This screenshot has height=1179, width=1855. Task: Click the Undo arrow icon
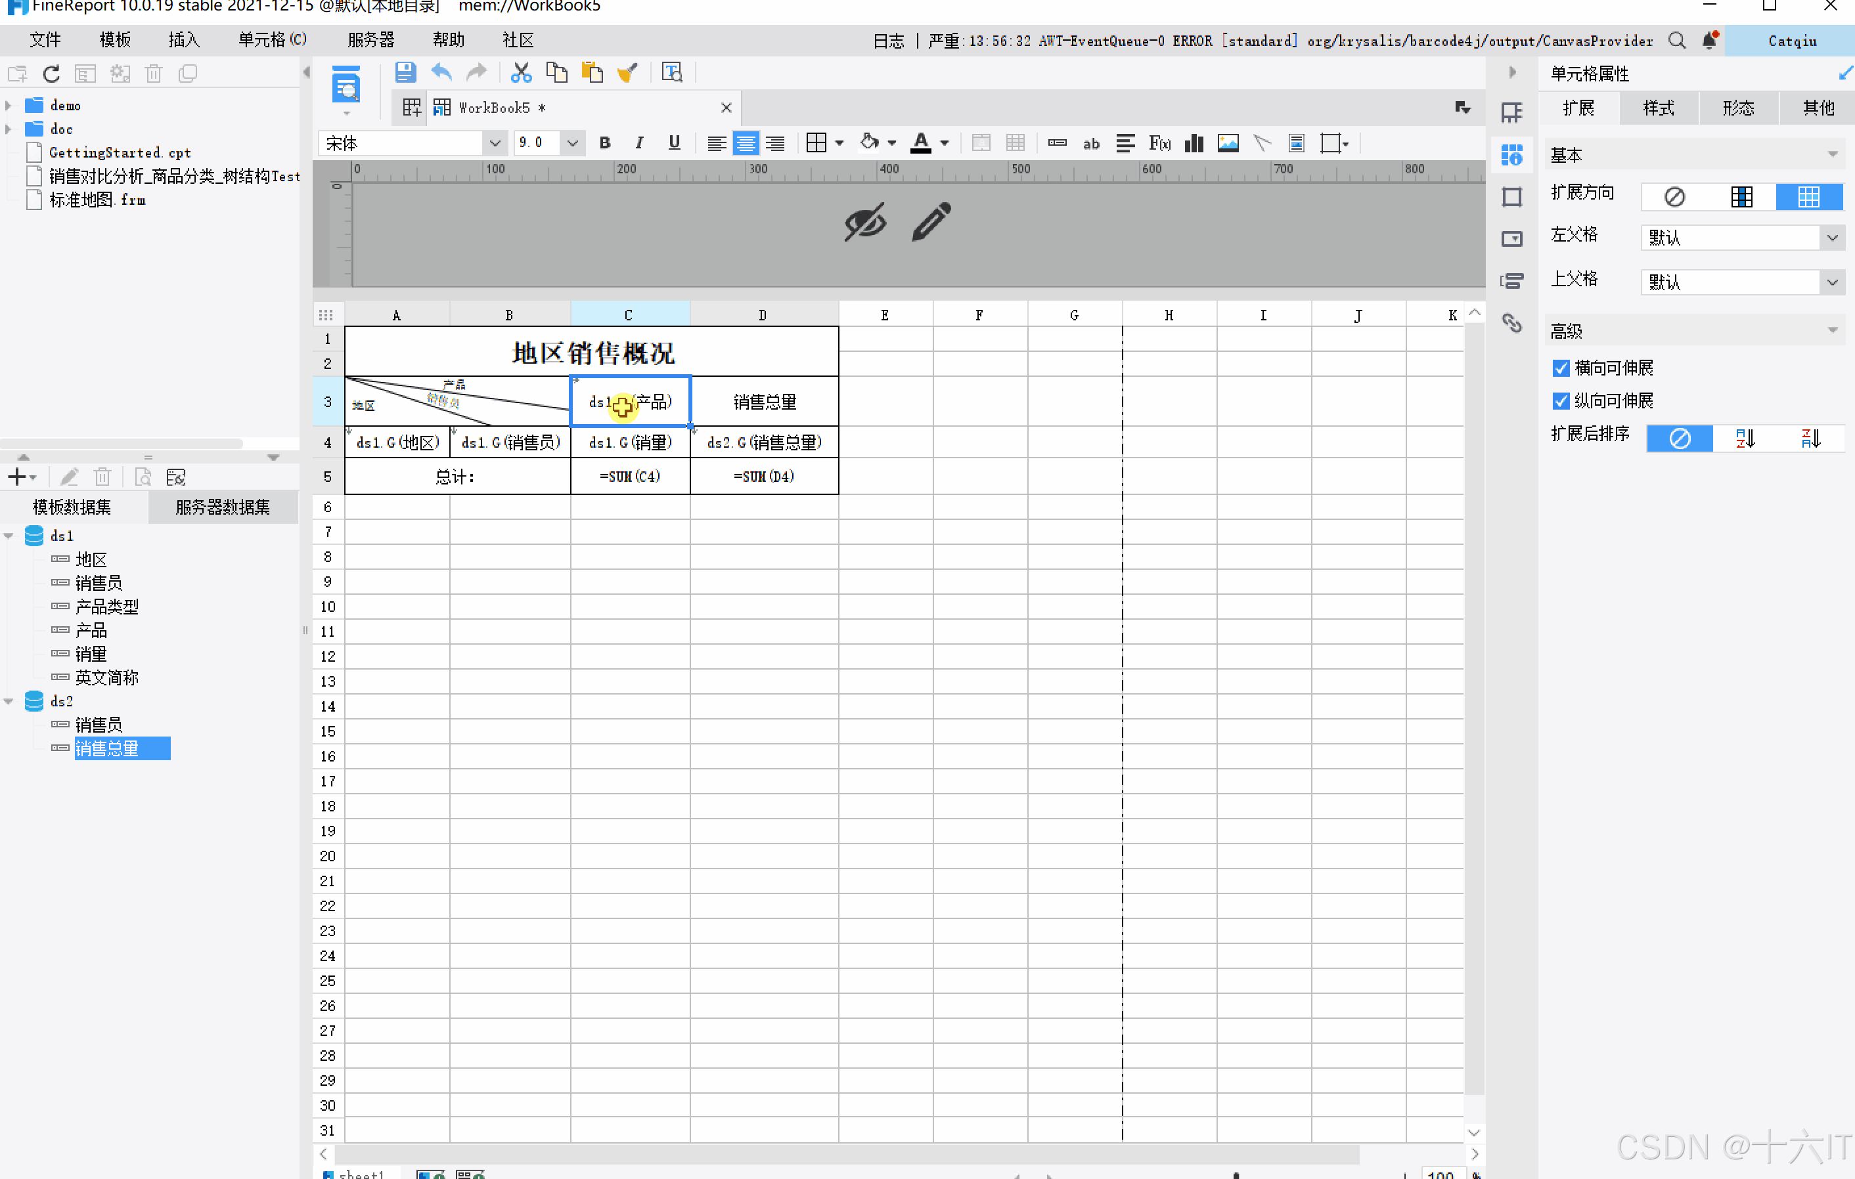(441, 72)
